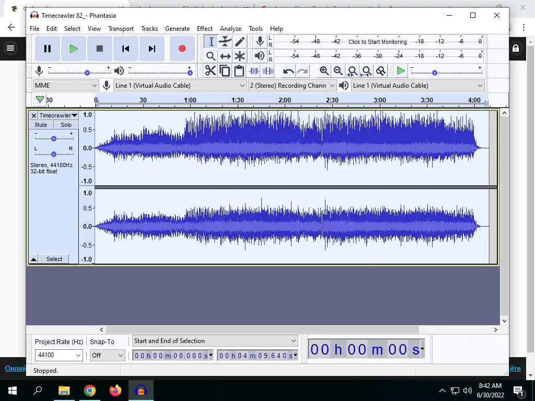The width and height of the screenshot is (535, 401).
Task: Select the Draw (pencil) tool
Action: [x=240, y=42]
